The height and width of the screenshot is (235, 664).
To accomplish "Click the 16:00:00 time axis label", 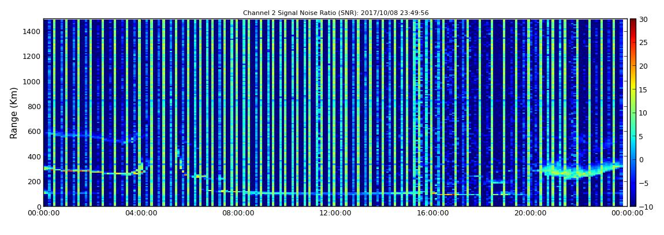I will (433, 213).
